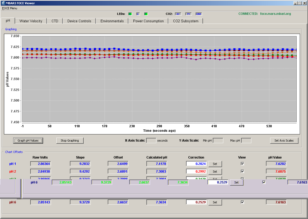Viewport: 308px width, 219px height.
Task: Open the CO2 Subsystem tab
Action: 186,21
